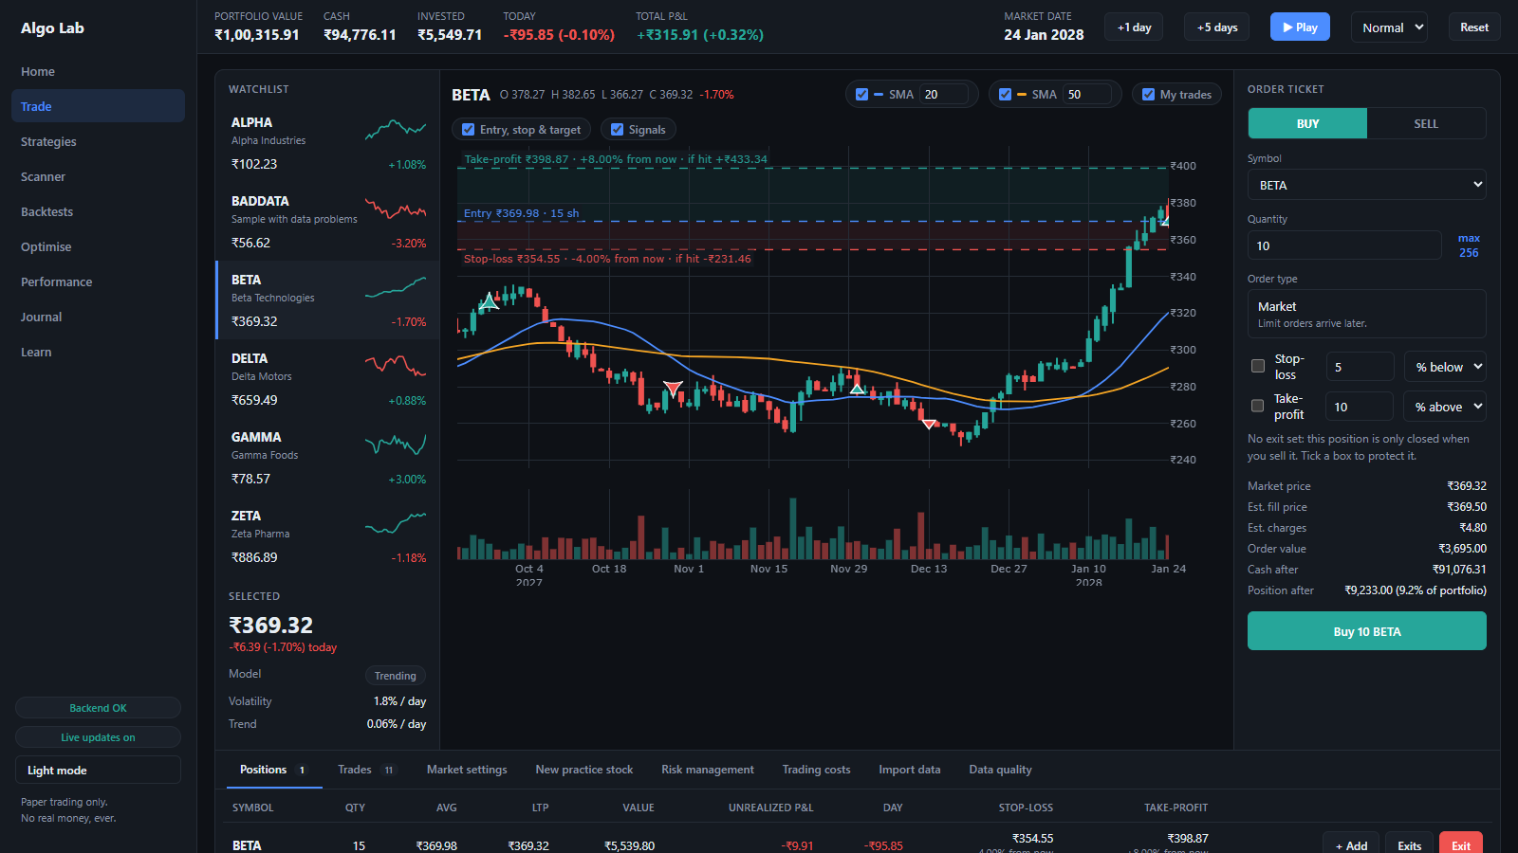1518x853 pixels.
Task: Open the take-profit '% above' dropdown
Action: (1445, 407)
